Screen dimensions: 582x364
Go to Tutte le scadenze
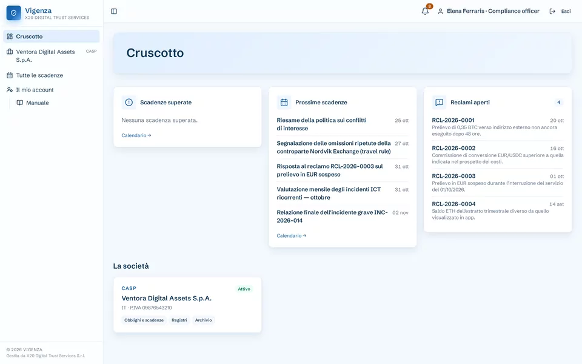(x=52, y=75)
